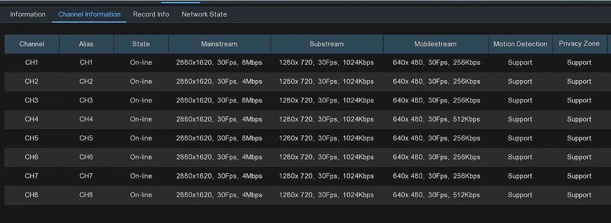This screenshot has height=223, width=611.
Task: Select the Channel Information tab
Action: 89,14
